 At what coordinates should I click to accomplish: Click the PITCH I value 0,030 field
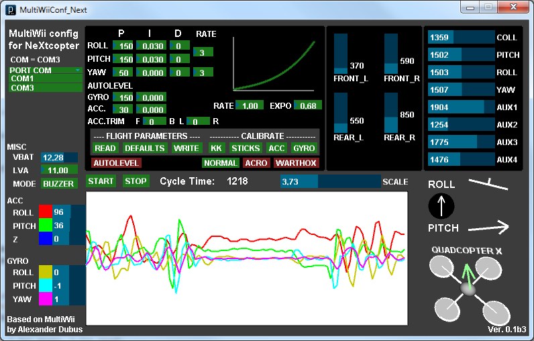click(x=151, y=59)
